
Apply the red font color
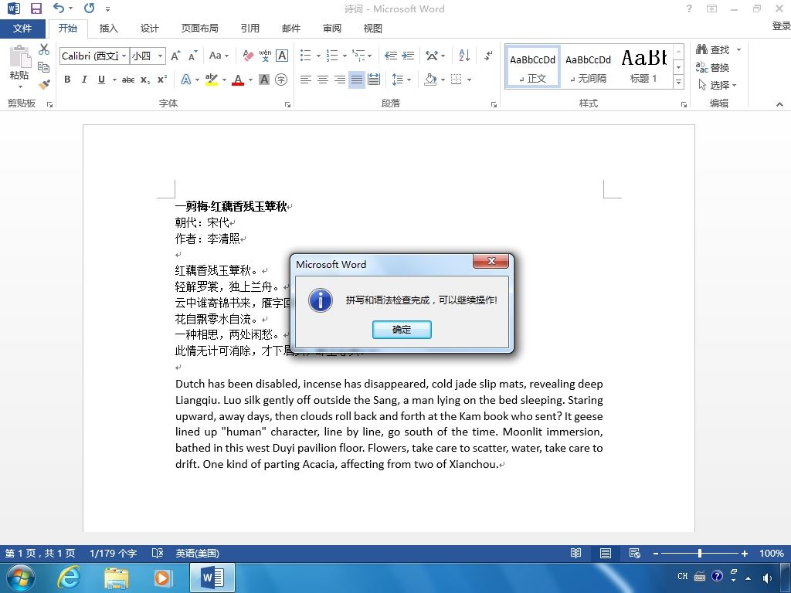pos(238,80)
